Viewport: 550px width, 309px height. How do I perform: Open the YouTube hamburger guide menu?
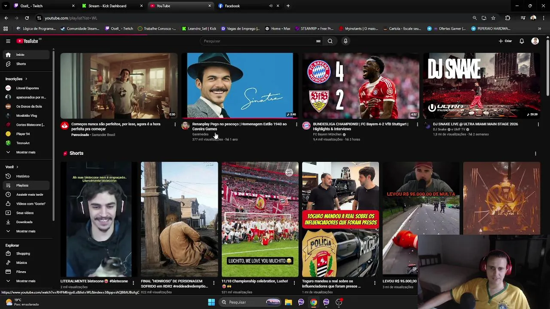[x=8, y=41]
